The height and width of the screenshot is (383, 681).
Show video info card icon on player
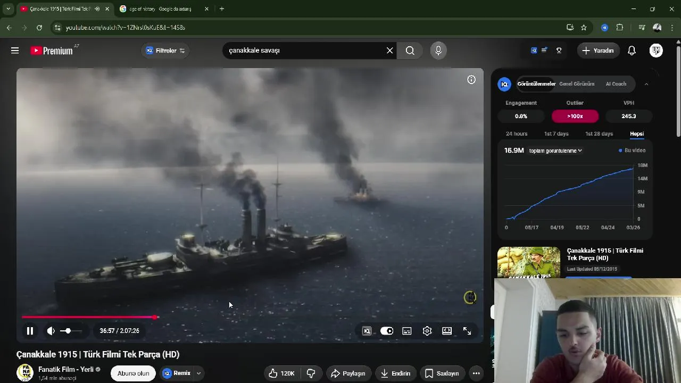pos(471,80)
